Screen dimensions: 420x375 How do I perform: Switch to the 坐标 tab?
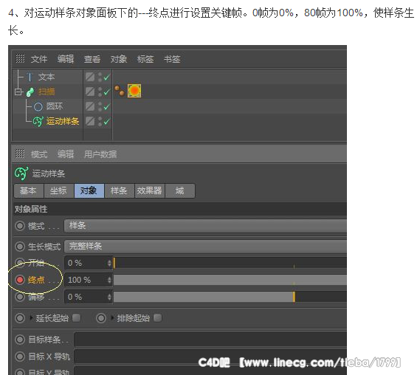[x=59, y=190]
